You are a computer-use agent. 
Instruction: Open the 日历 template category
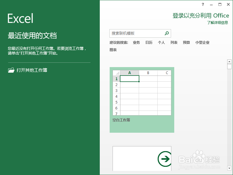pyautogui.click(x=149, y=42)
